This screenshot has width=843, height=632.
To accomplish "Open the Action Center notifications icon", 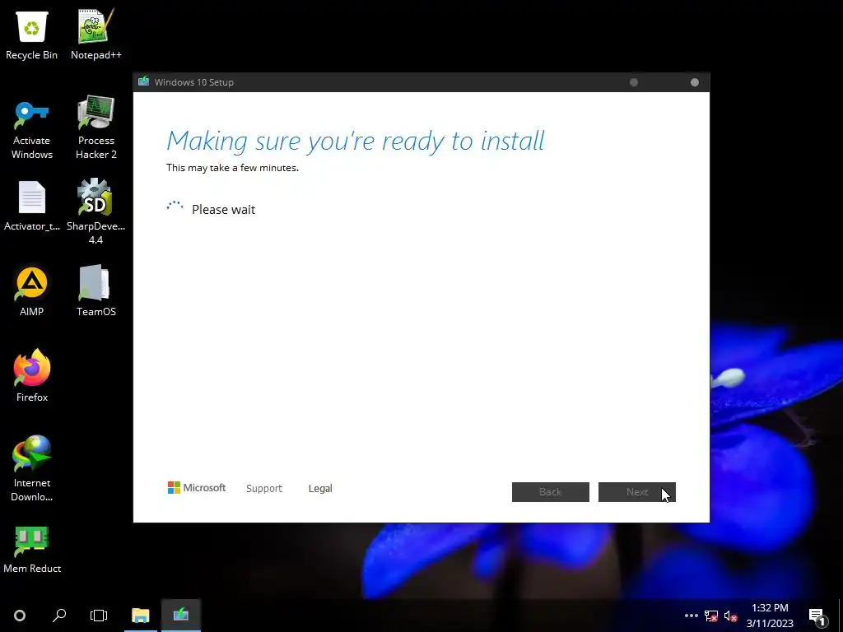I will click(817, 616).
